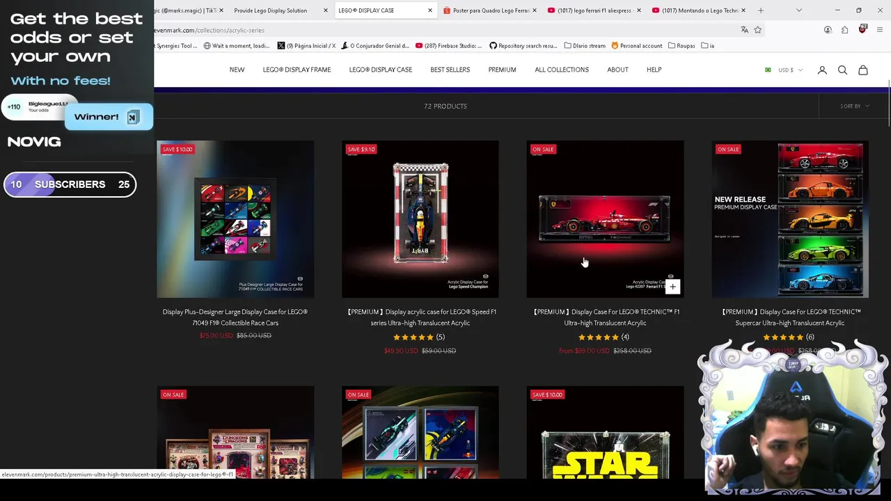Open the ia bookmark folder

tap(708, 46)
